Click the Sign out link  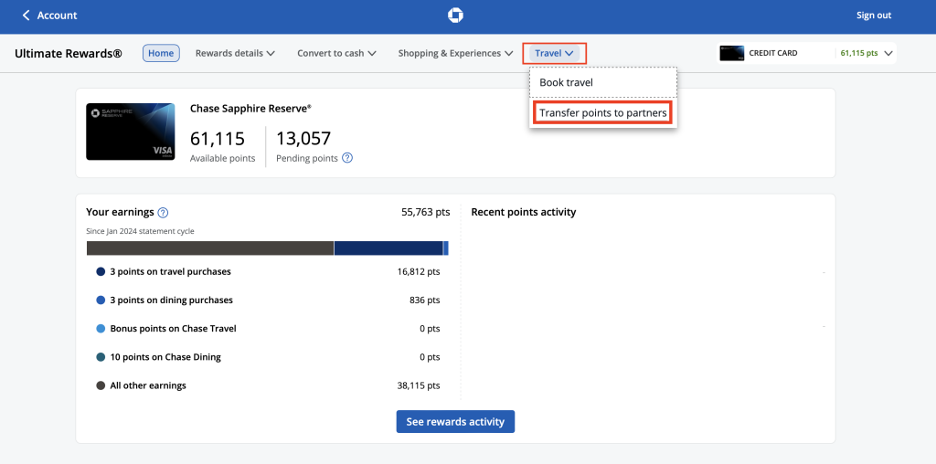click(873, 16)
